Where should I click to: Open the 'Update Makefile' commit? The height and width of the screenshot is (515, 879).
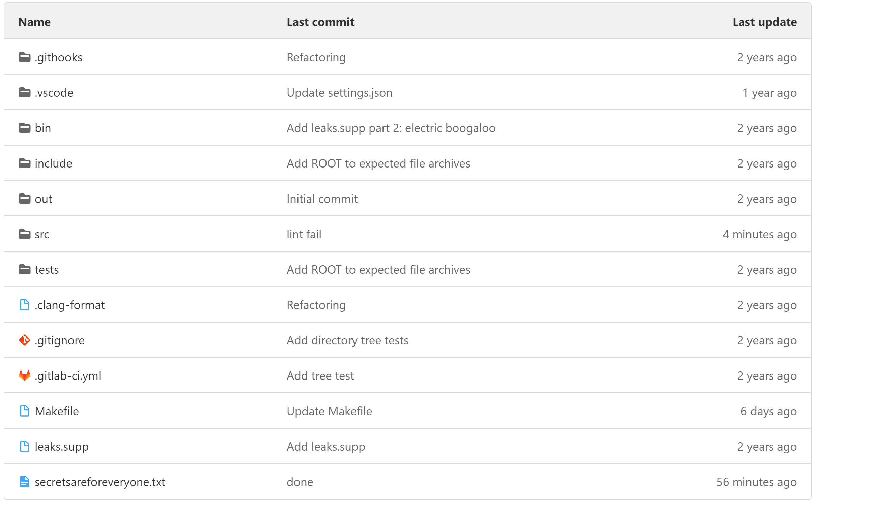(329, 411)
